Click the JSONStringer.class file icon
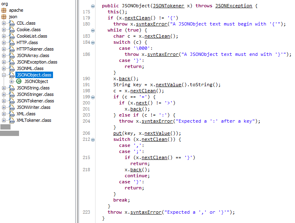 click(12, 94)
